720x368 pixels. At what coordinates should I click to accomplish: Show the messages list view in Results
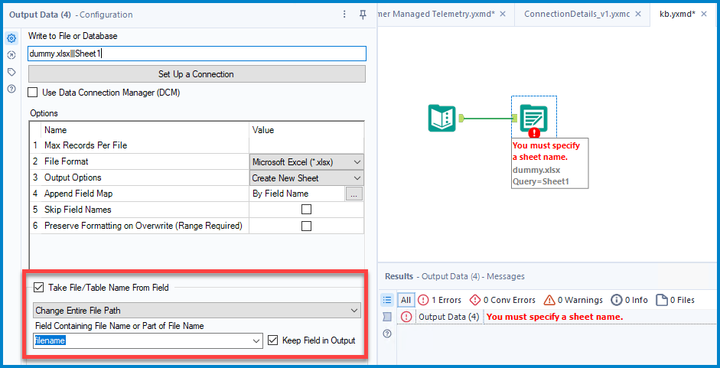pos(387,300)
